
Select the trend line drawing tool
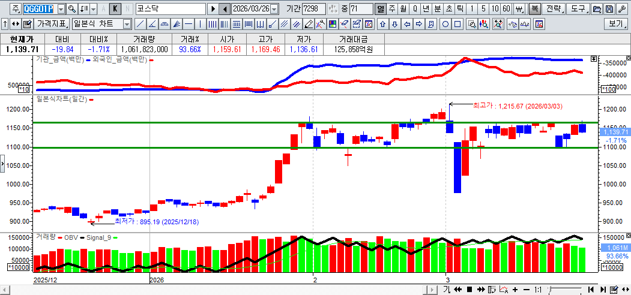tap(140, 25)
